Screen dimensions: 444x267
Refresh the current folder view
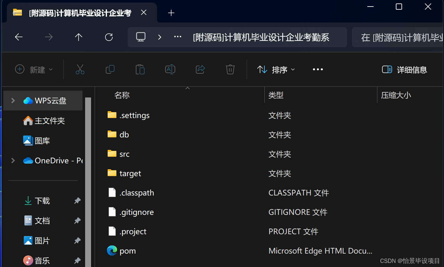point(109,37)
